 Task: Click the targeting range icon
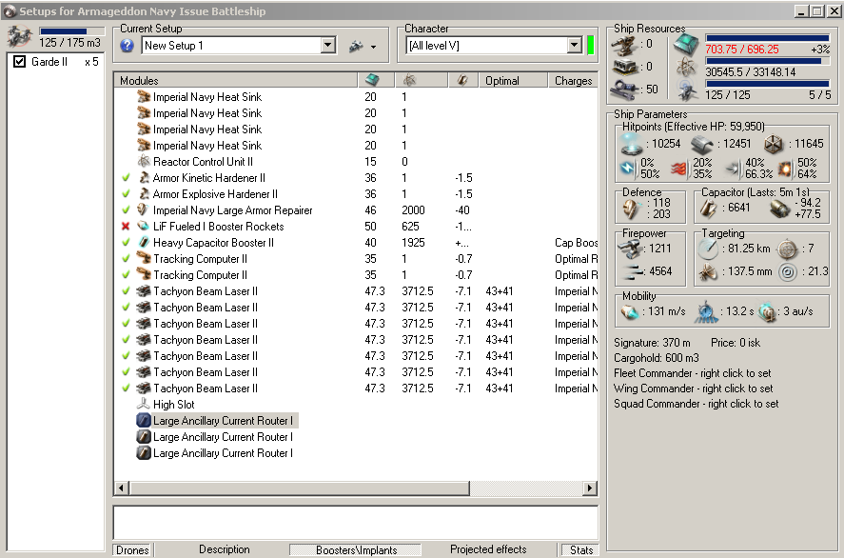coord(708,249)
